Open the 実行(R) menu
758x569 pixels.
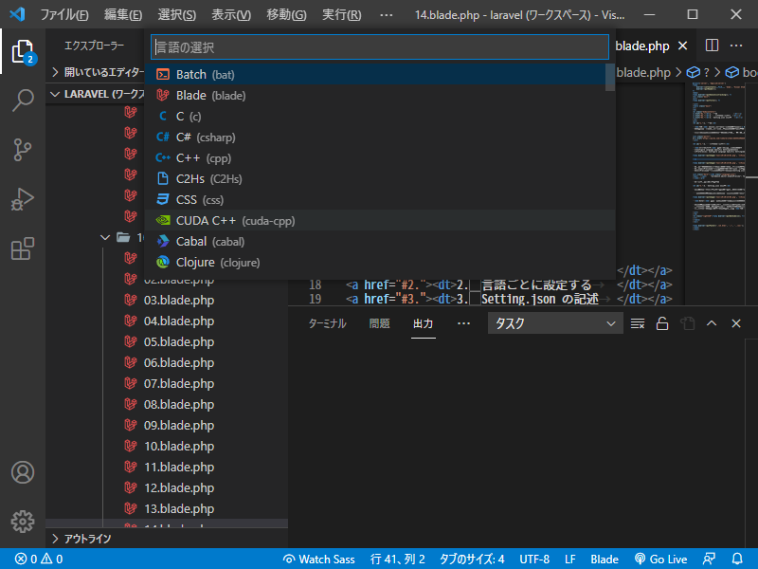(341, 14)
